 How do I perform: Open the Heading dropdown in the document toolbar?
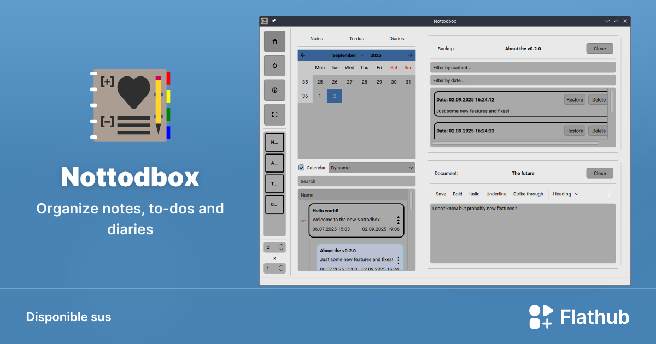(x=566, y=194)
